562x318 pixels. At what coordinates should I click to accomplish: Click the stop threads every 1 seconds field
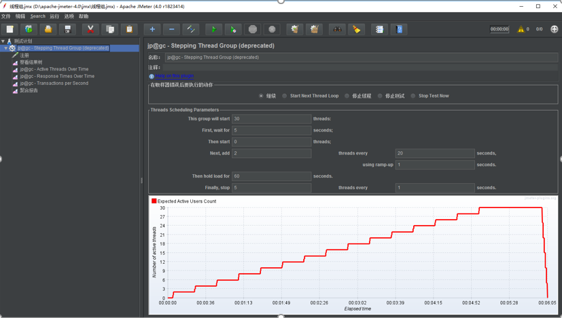click(x=435, y=187)
